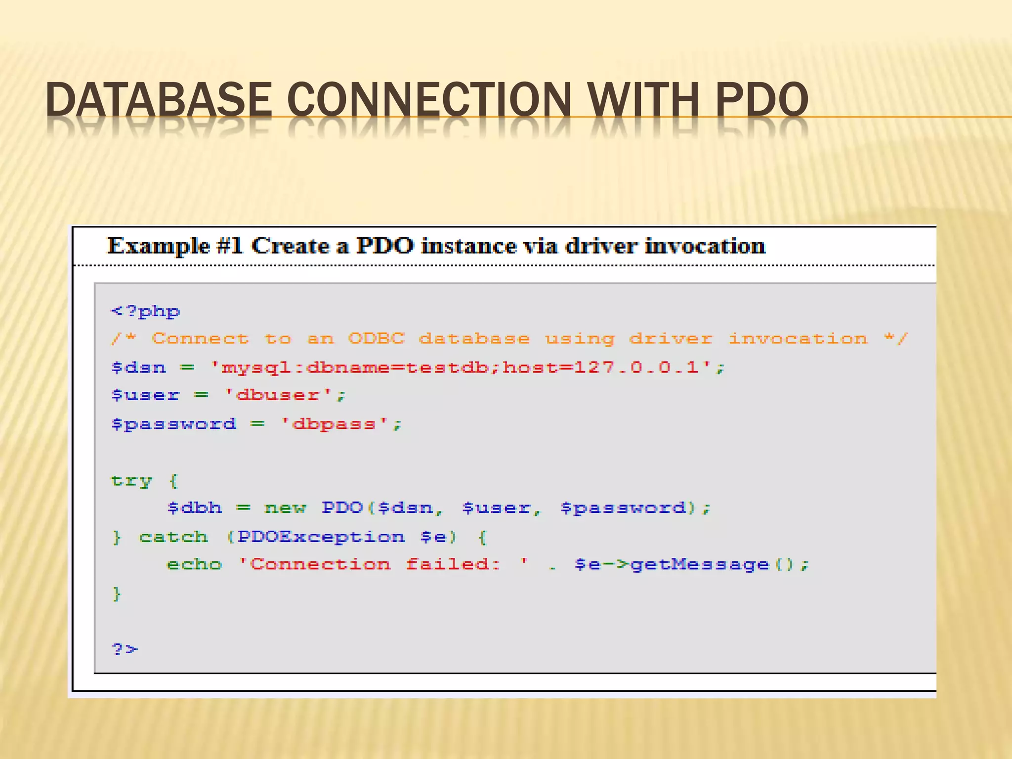Screen dimensions: 1012x759
Task: Click the 'dbuser' string value
Action: (278, 395)
